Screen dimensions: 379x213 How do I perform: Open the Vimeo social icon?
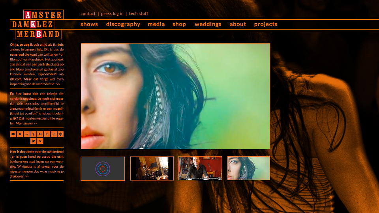40,141
